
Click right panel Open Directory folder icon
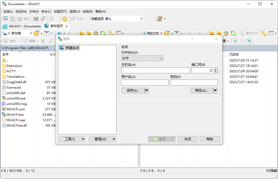(167, 33)
